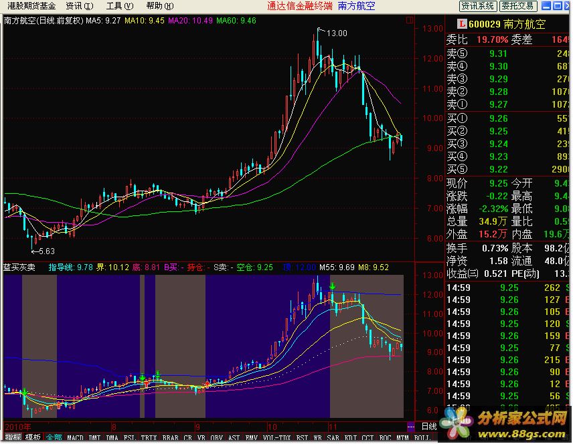This screenshot has width=573, height=444.
Task: Select the KDJ indicator tab
Action: coord(351,437)
